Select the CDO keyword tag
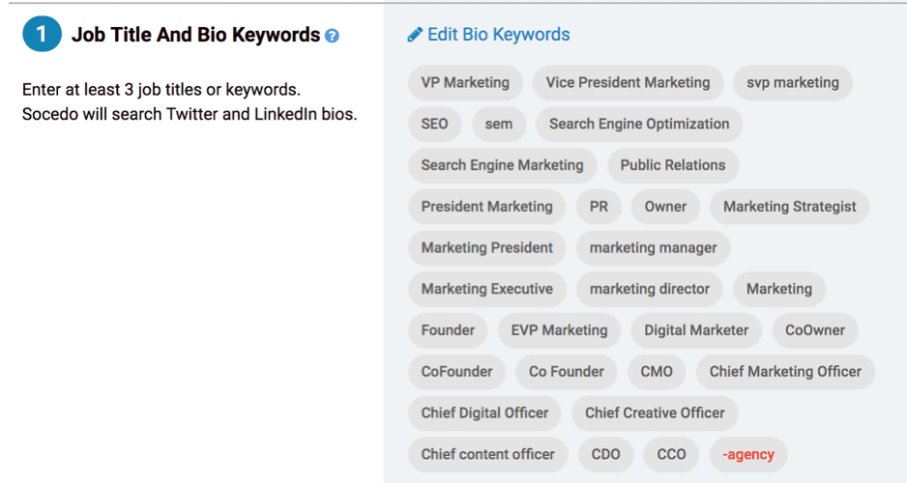Image resolution: width=907 pixels, height=483 pixels. (x=605, y=455)
